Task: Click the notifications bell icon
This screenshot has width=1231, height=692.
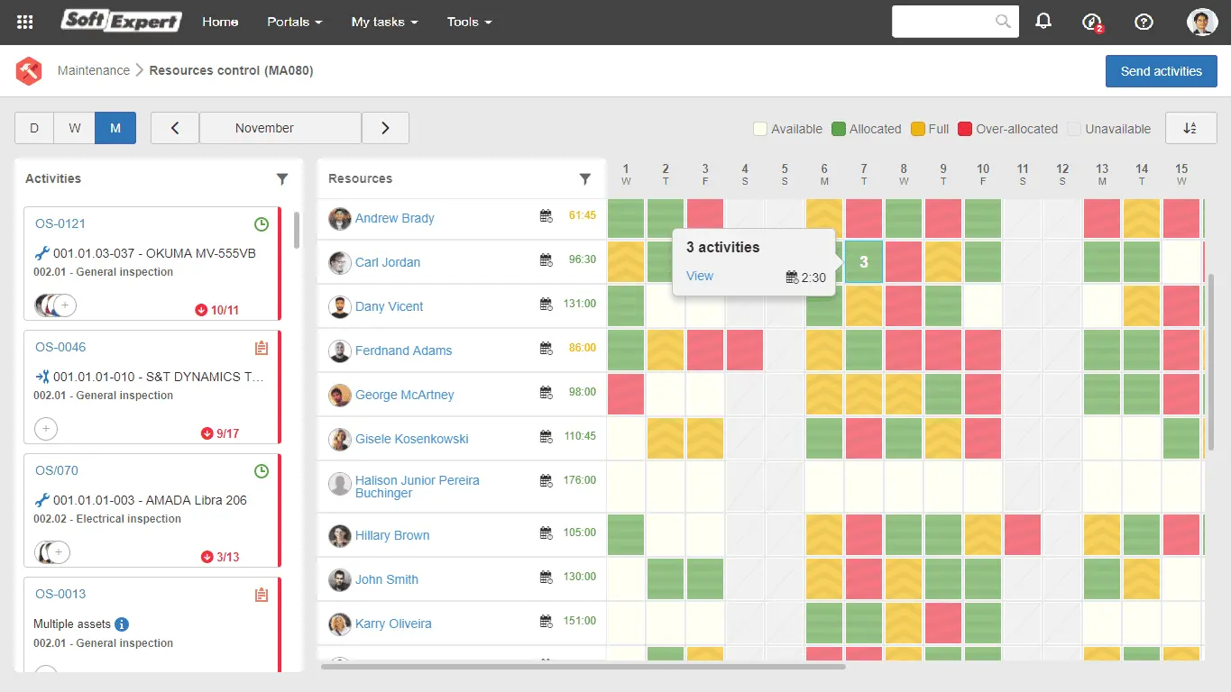Action: (x=1043, y=22)
